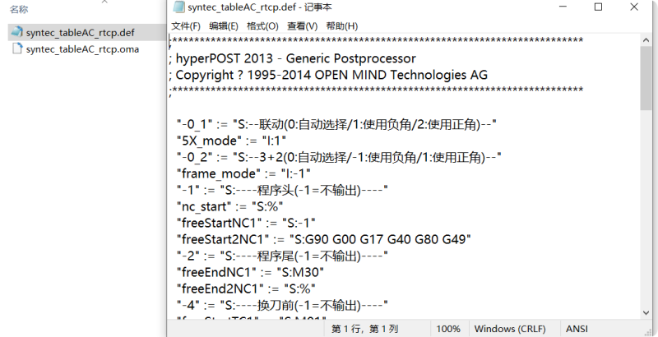Screen dimensions: 658x337
Task: Click the line "freeStartNC1" := "S:-1"
Action: [x=246, y=223]
